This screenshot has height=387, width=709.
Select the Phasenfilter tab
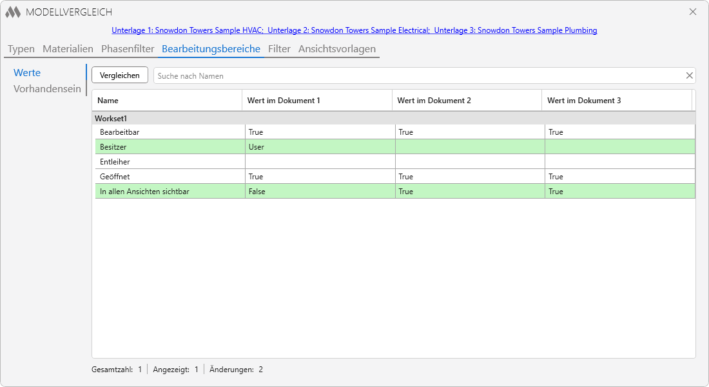pyautogui.click(x=128, y=49)
